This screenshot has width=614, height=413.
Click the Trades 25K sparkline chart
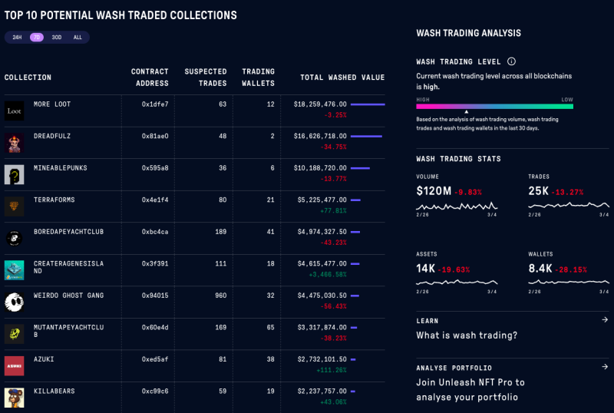(569, 205)
